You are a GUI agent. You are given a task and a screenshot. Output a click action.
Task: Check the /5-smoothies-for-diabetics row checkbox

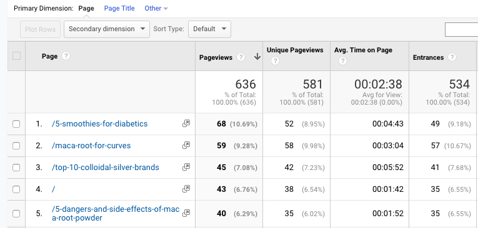(x=16, y=124)
